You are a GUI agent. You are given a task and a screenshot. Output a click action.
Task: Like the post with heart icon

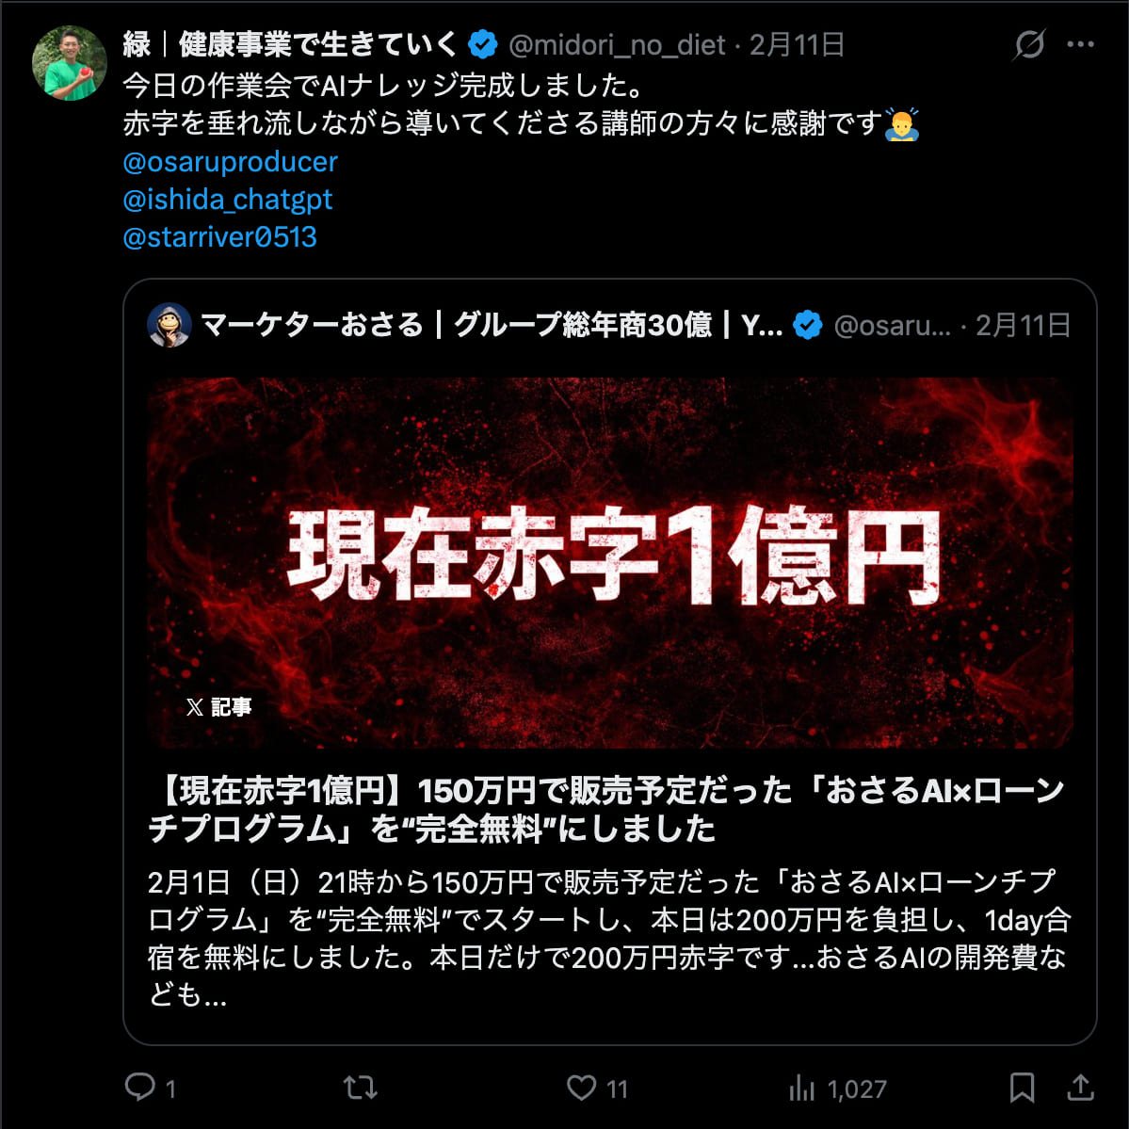tap(581, 1088)
